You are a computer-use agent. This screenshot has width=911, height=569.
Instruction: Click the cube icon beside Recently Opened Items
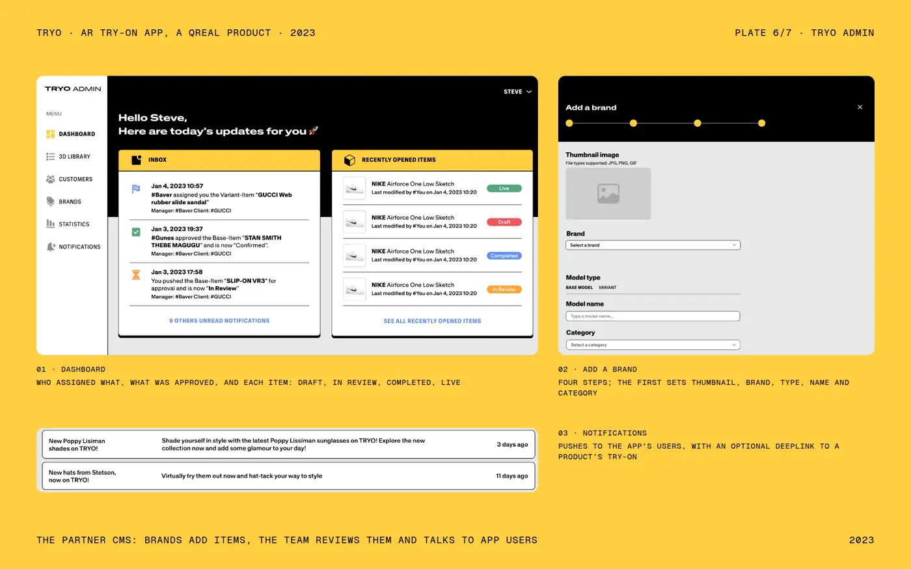pyautogui.click(x=349, y=160)
